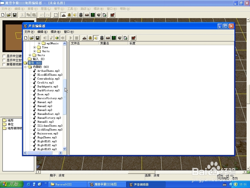This screenshot has height=188, width=250.
Task: Click New map icon in main editor toolbar
Action: tap(3, 15)
